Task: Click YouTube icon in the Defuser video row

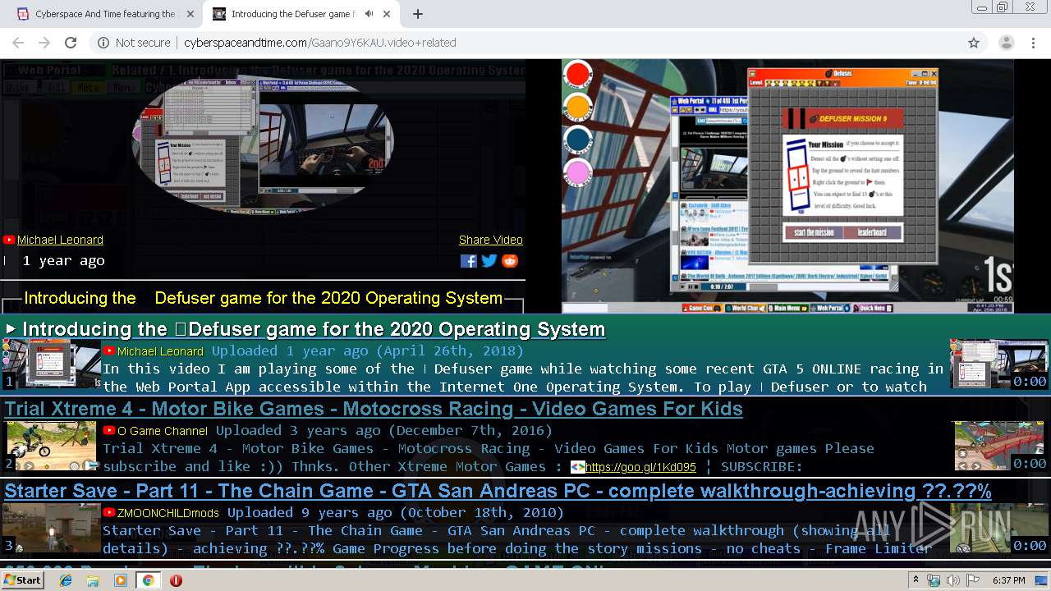Action: (109, 350)
